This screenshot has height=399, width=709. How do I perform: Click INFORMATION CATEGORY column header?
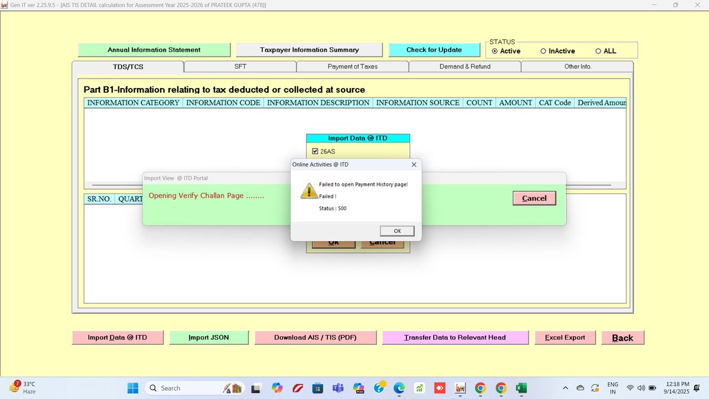(x=133, y=103)
